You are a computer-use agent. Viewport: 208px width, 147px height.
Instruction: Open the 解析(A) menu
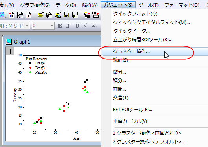coord(89,5)
